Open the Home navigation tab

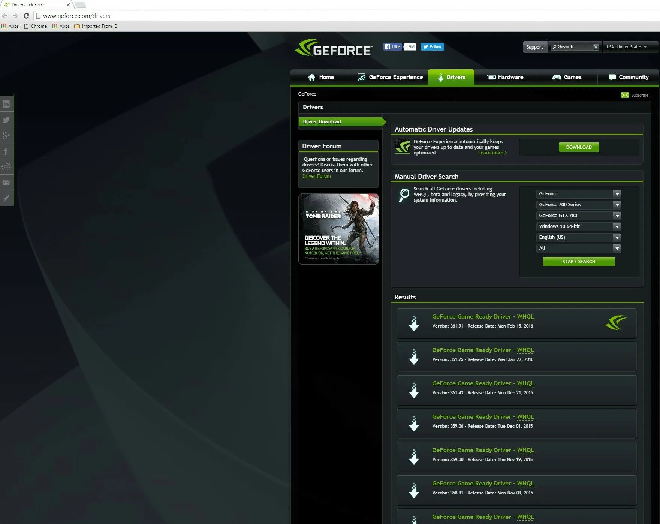pyautogui.click(x=321, y=77)
